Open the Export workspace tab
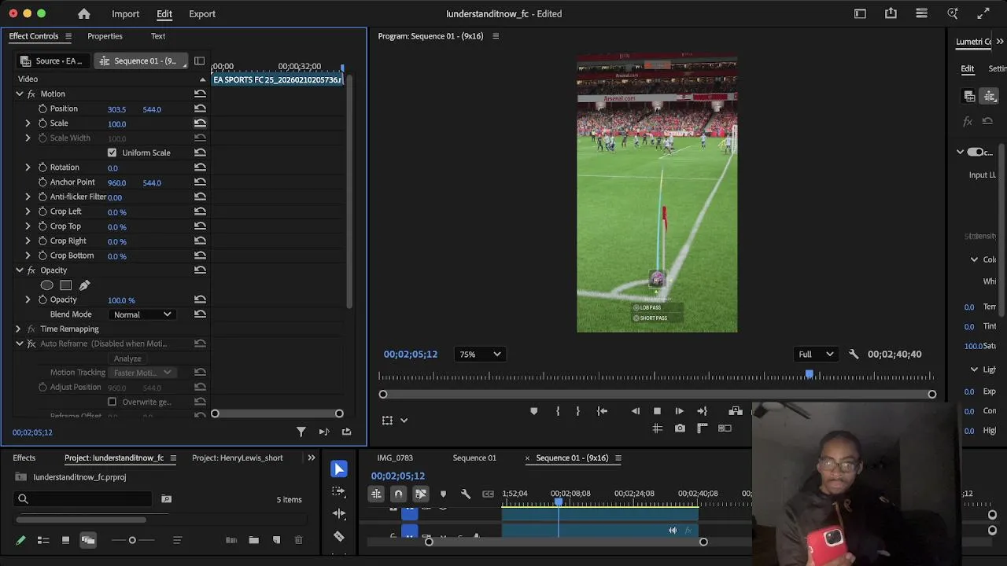Viewport: 1007px width, 566px height. (202, 13)
